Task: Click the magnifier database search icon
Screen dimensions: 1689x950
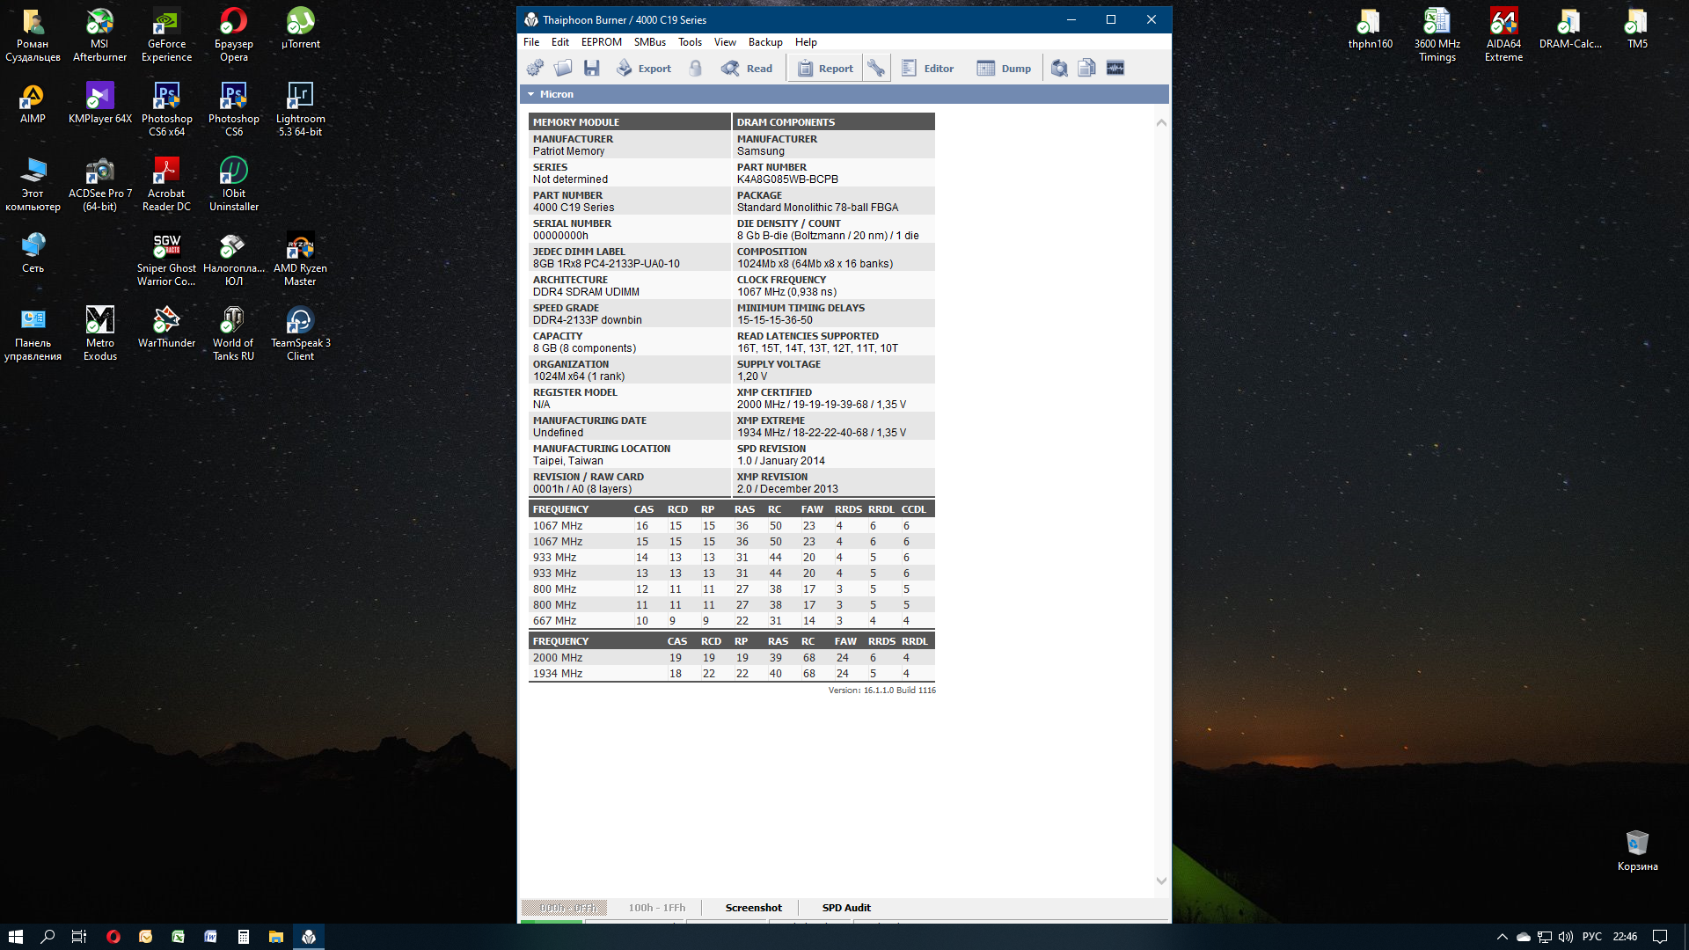Action: 1059,68
